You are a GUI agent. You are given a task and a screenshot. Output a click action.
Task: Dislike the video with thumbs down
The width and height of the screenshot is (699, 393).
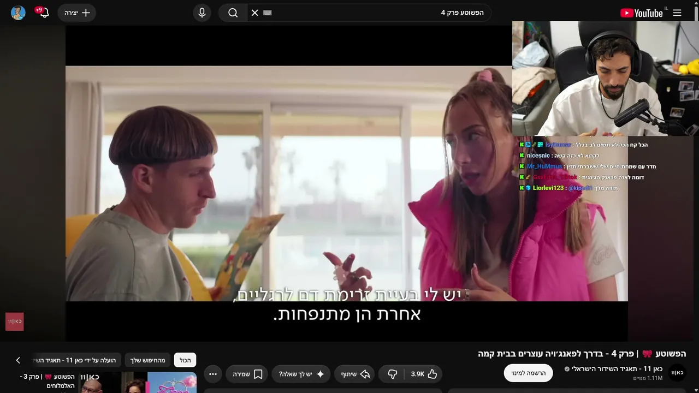(393, 374)
